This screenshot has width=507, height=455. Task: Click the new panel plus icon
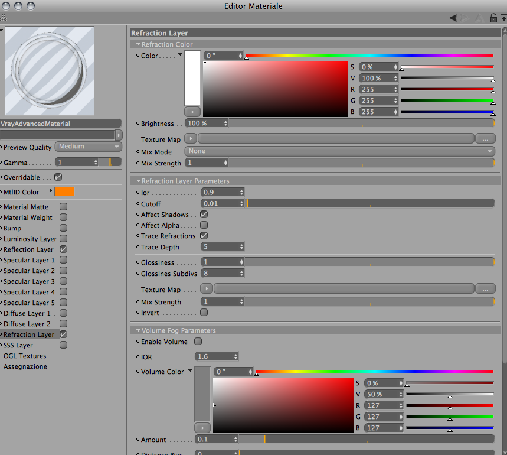point(504,18)
